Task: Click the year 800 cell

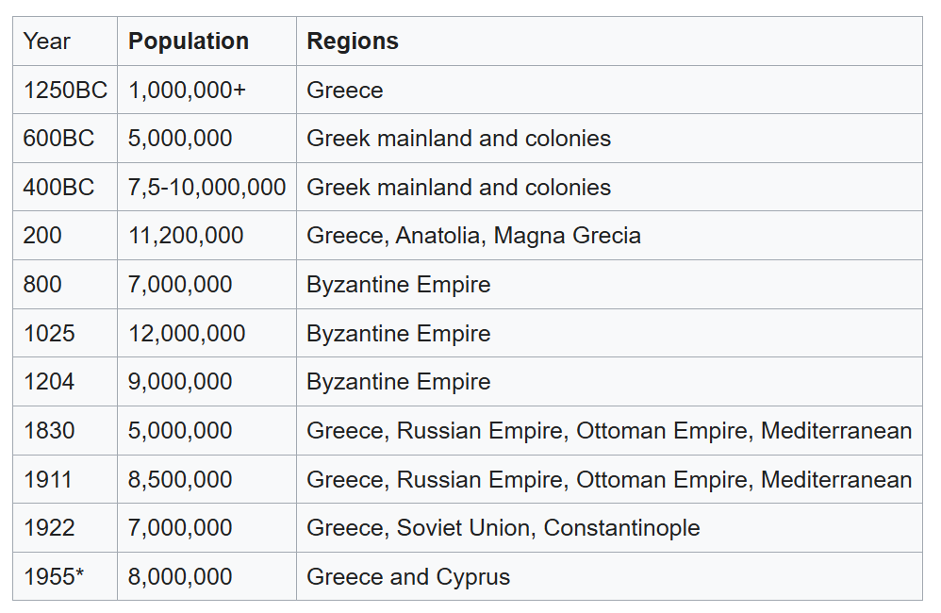Action: 42,285
